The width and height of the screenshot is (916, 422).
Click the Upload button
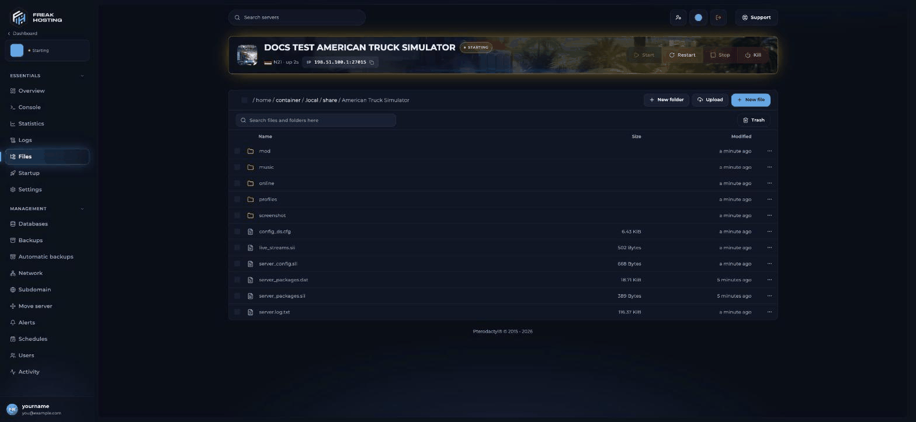(x=710, y=100)
